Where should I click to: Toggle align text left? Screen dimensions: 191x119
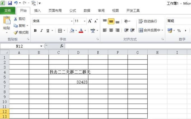click(x=105, y=30)
